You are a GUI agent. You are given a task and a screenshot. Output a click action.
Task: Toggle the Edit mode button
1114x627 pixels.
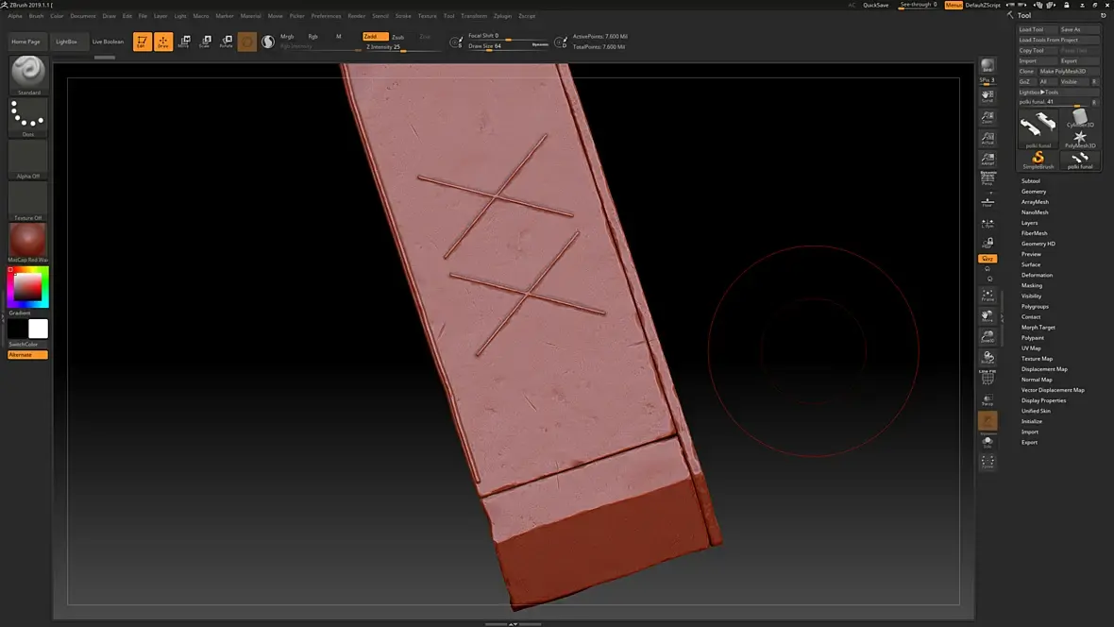tap(142, 42)
